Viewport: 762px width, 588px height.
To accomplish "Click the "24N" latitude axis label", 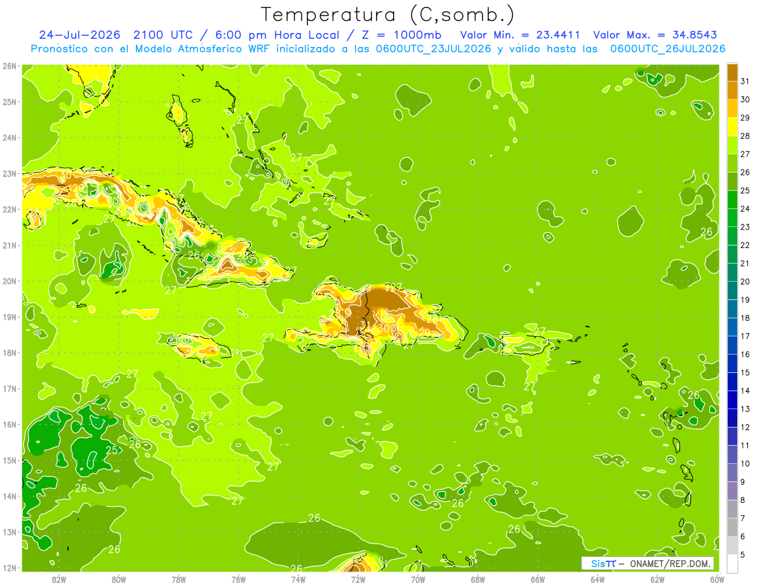I will (9, 138).
